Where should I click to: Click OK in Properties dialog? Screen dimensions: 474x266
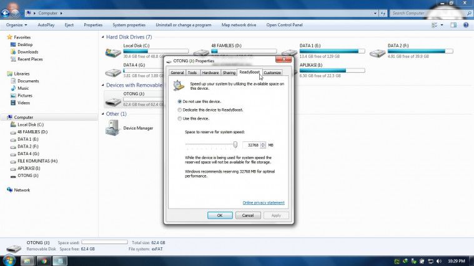coord(220,216)
